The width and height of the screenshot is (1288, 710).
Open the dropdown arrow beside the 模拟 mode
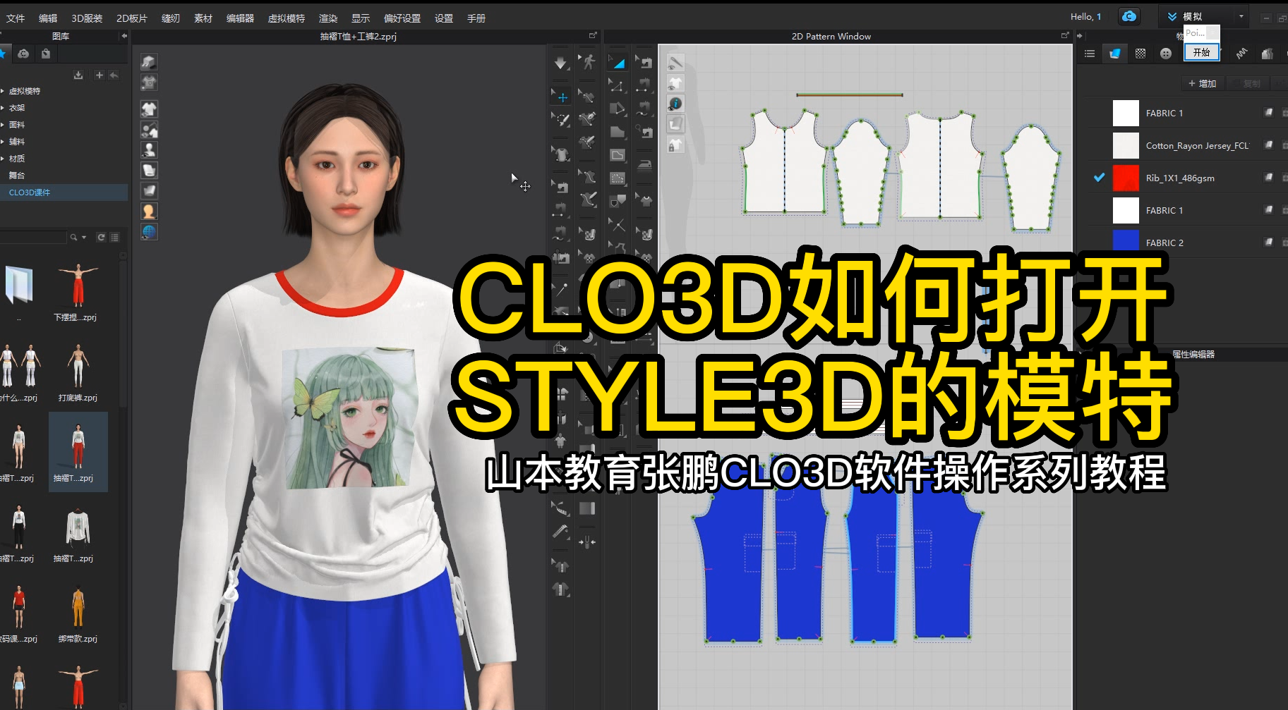[x=1241, y=16]
